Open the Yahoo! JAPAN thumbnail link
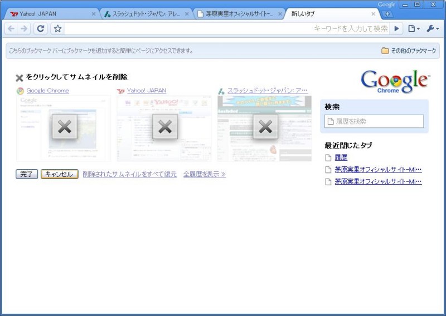The width and height of the screenshot is (446, 316). (147, 91)
